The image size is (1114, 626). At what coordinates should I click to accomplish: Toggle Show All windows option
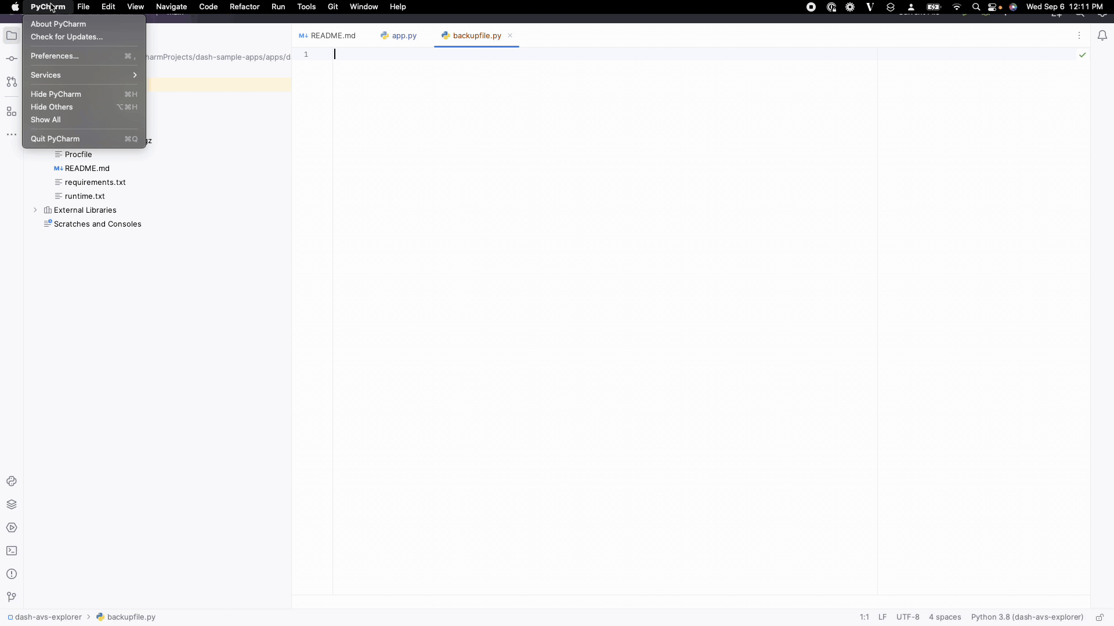[x=45, y=119]
